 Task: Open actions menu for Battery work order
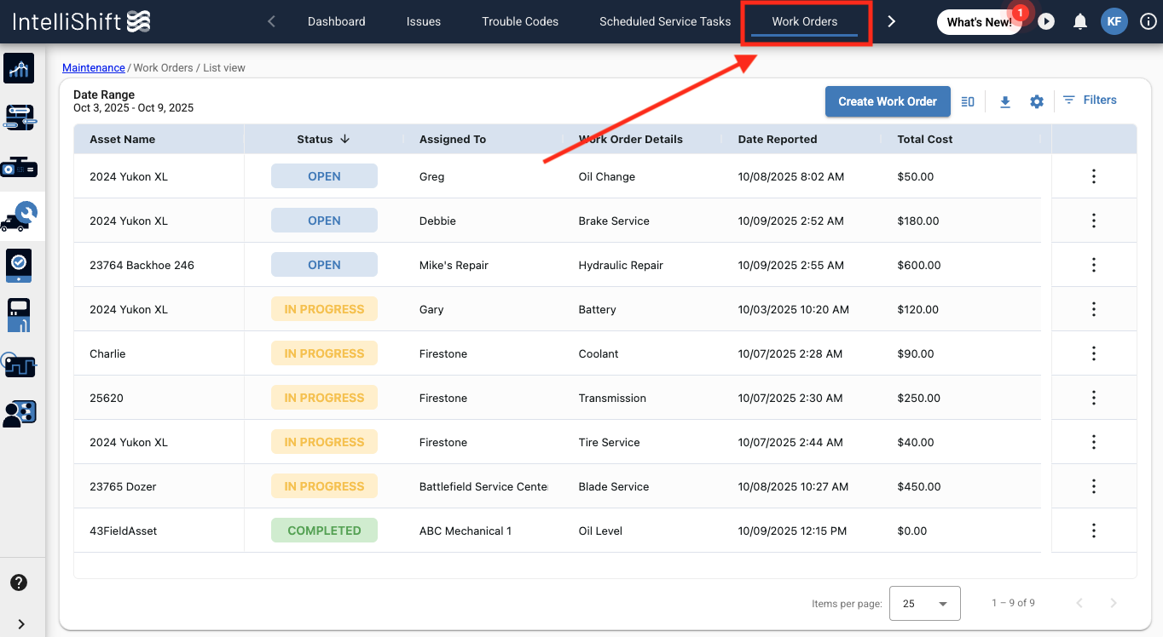[1094, 309]
